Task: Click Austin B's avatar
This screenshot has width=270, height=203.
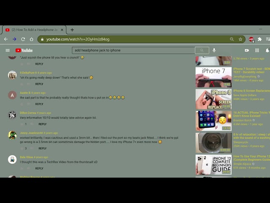Action: pyautogui.click(x=12, y=95)
